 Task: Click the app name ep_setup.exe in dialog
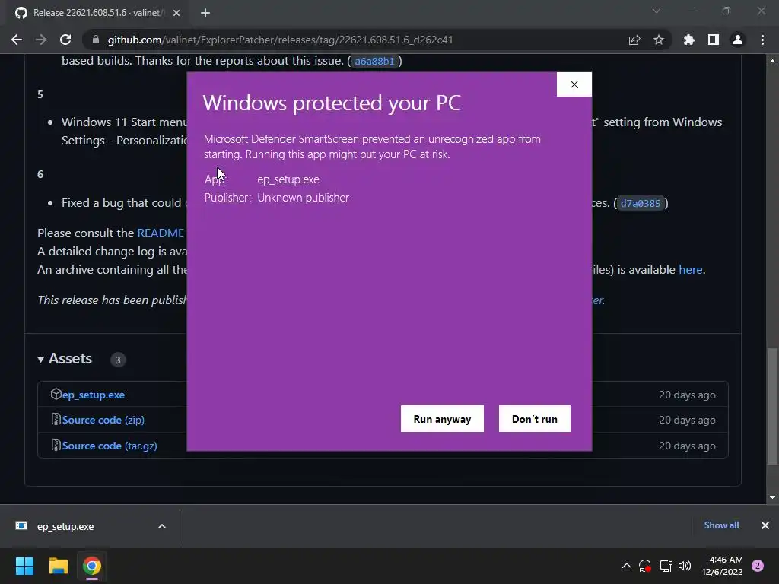(x=288, y=179)
